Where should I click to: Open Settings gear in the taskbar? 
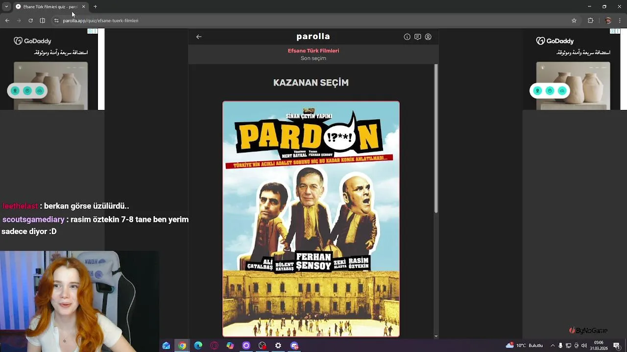[278, 346]
